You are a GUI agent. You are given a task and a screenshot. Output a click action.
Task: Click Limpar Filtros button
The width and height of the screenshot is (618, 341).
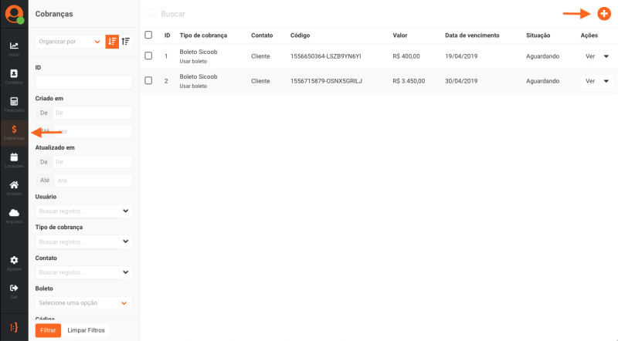pos(86,330)
